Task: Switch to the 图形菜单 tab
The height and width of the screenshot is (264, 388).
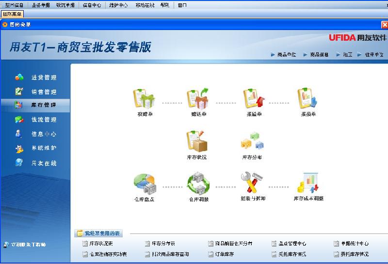Action: 12,14
